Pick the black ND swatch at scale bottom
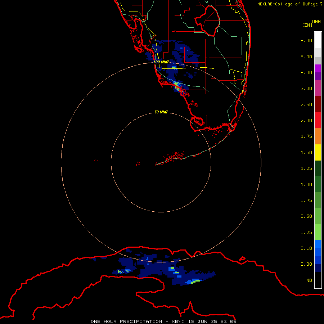This screenshot has height=324, width=324. pos(318,280)
